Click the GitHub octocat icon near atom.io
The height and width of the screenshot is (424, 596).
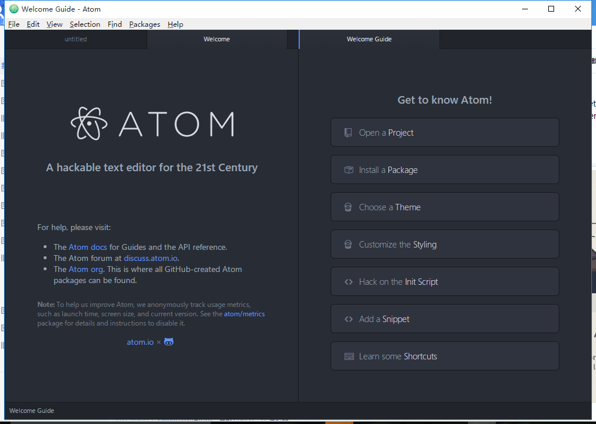169,342
